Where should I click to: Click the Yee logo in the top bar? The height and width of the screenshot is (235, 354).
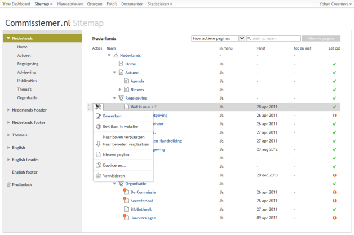pos(7,4)
